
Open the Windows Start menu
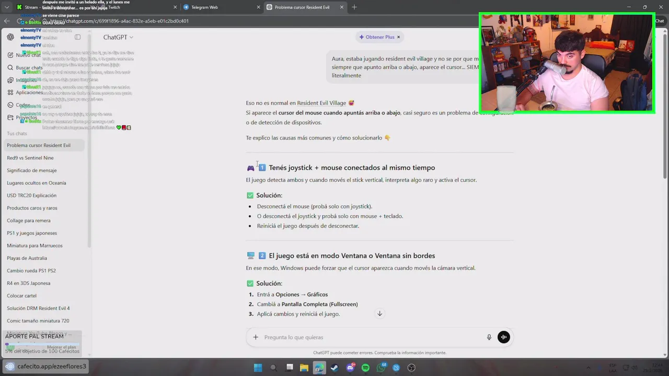click(258, 368)
